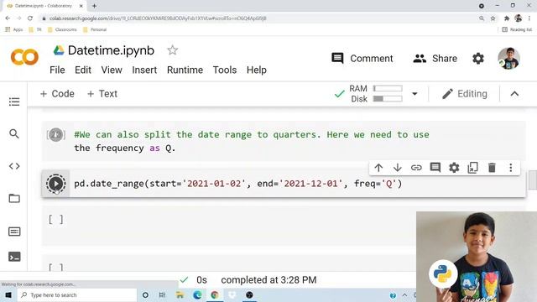537x302 pixels.
Task: Open find and replace sidebar icon
Action: (14, 133)
